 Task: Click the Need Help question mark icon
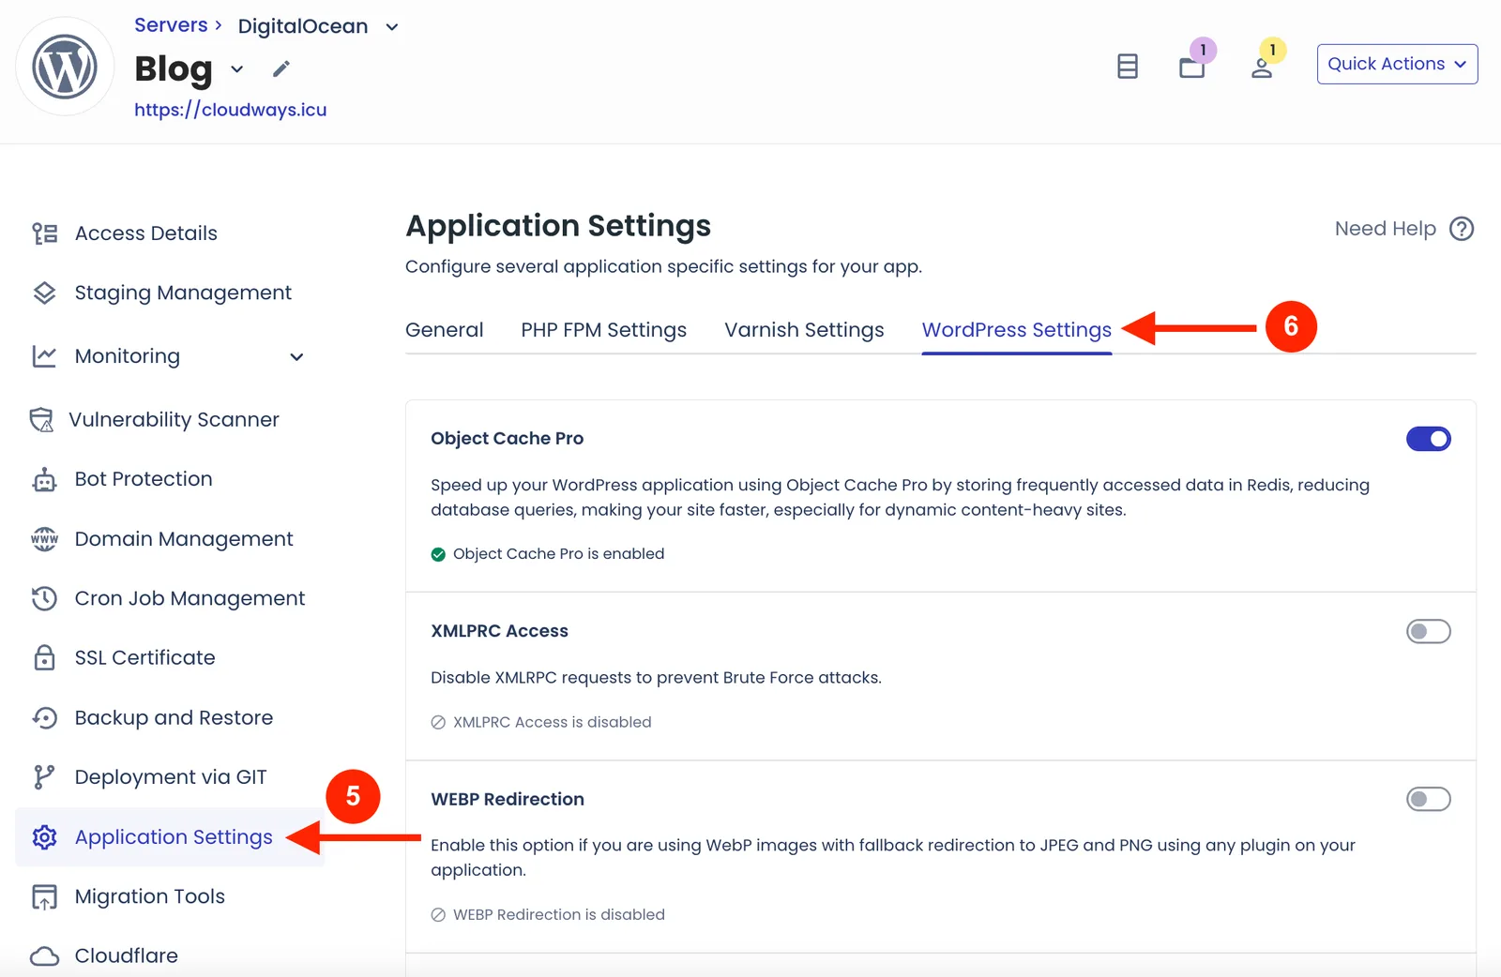point(1462,229)
